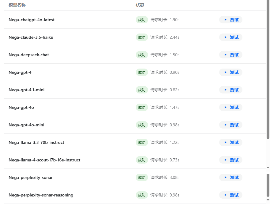Click success badge on Nega-perplexity-sonar-reasoning row
Image resolution: width=270 pixels, height=206 pixels.
(x=142, y=195)
